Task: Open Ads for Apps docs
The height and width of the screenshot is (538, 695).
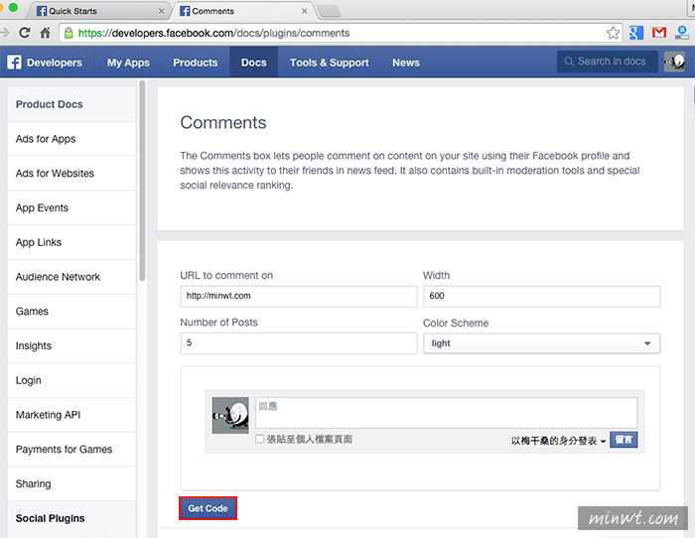Action: click(71, 139)
